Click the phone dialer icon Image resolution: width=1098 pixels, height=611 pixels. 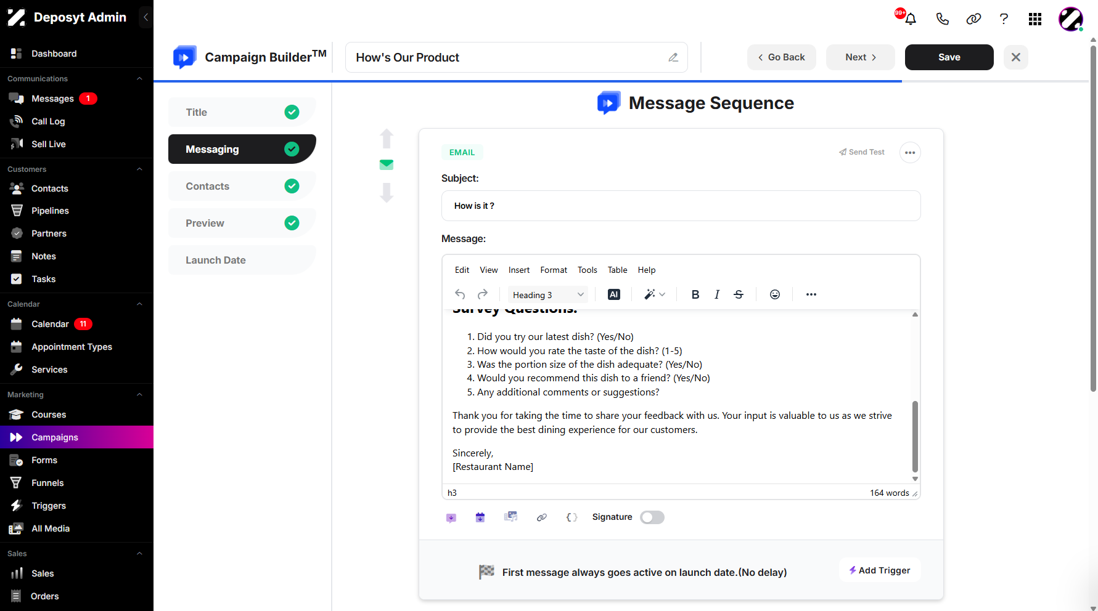942,18
